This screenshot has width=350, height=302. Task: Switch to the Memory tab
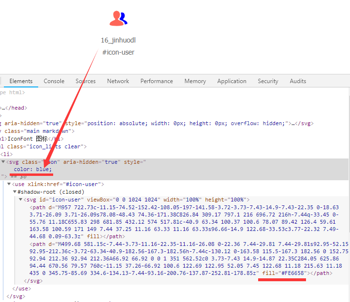click(x=195, y=81)
